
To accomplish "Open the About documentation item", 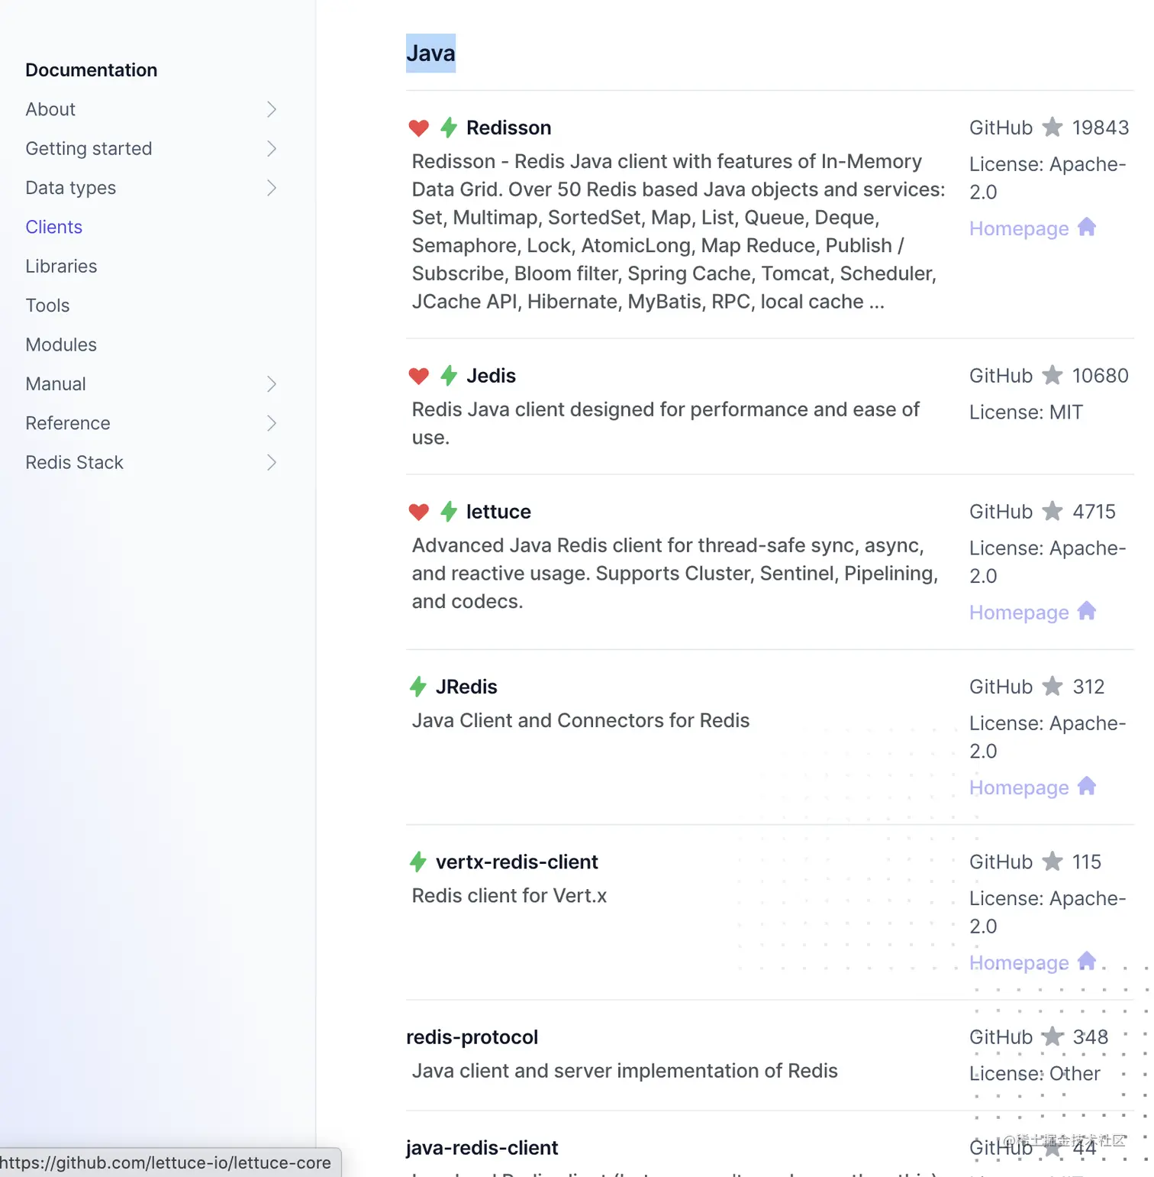I will (x=50, y=109).
